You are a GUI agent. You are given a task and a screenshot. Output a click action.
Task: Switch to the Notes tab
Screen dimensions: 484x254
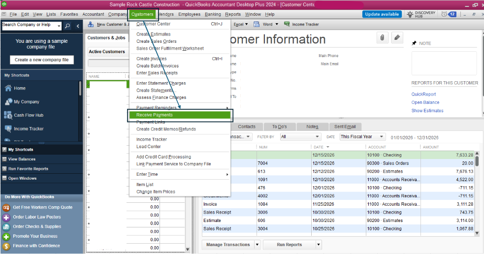[312, 127]
